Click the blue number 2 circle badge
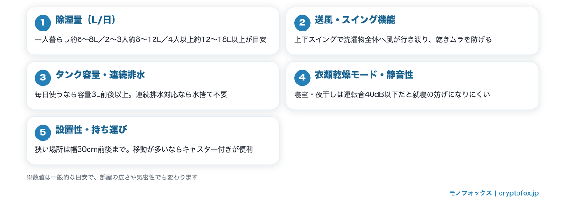This screenshot has height=207, width=565. [302, 23]
